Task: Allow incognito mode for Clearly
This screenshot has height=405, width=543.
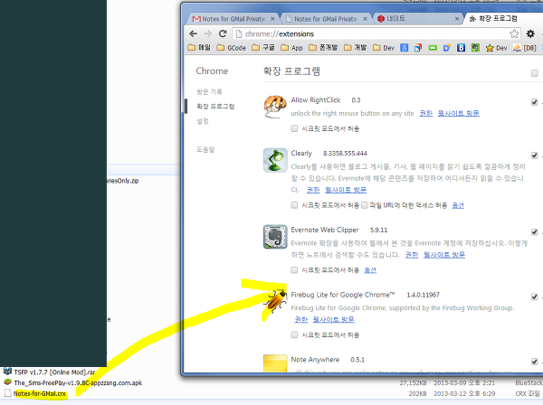Action: pyautogui.click(x=294, y=205)
